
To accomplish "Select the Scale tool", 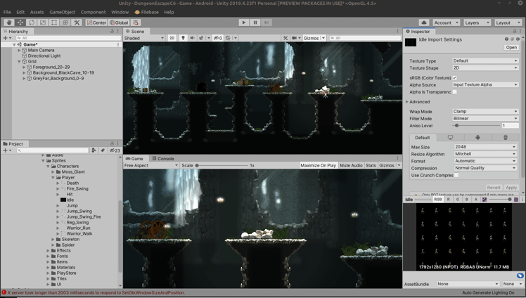I will pyautogui.click(x=43, y=22).
